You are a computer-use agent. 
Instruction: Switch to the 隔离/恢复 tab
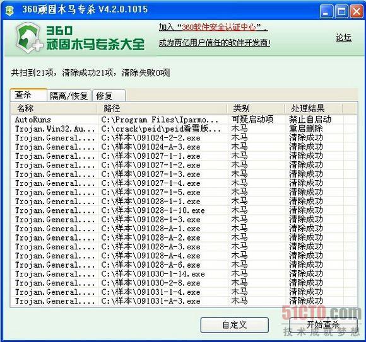click(69, 96)
